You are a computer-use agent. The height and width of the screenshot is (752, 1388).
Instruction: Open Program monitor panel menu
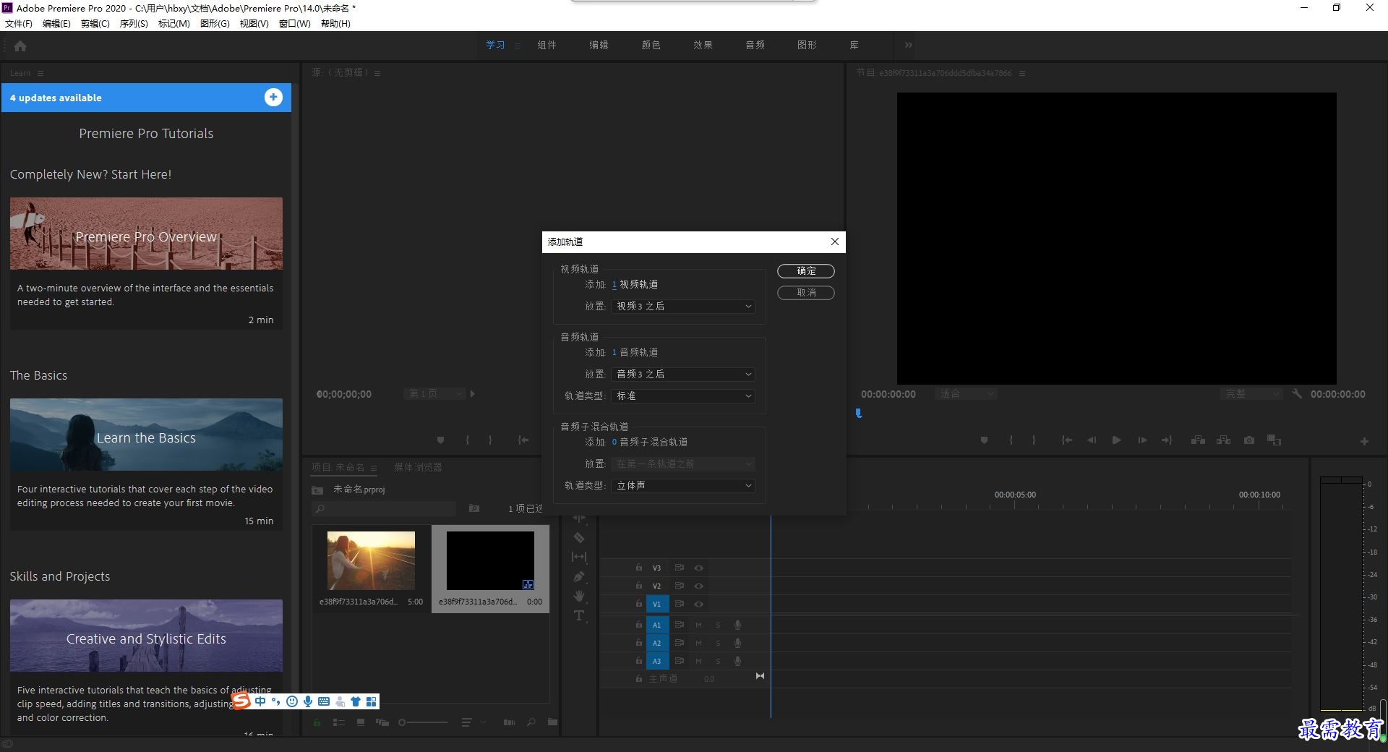pos(1021,73)
